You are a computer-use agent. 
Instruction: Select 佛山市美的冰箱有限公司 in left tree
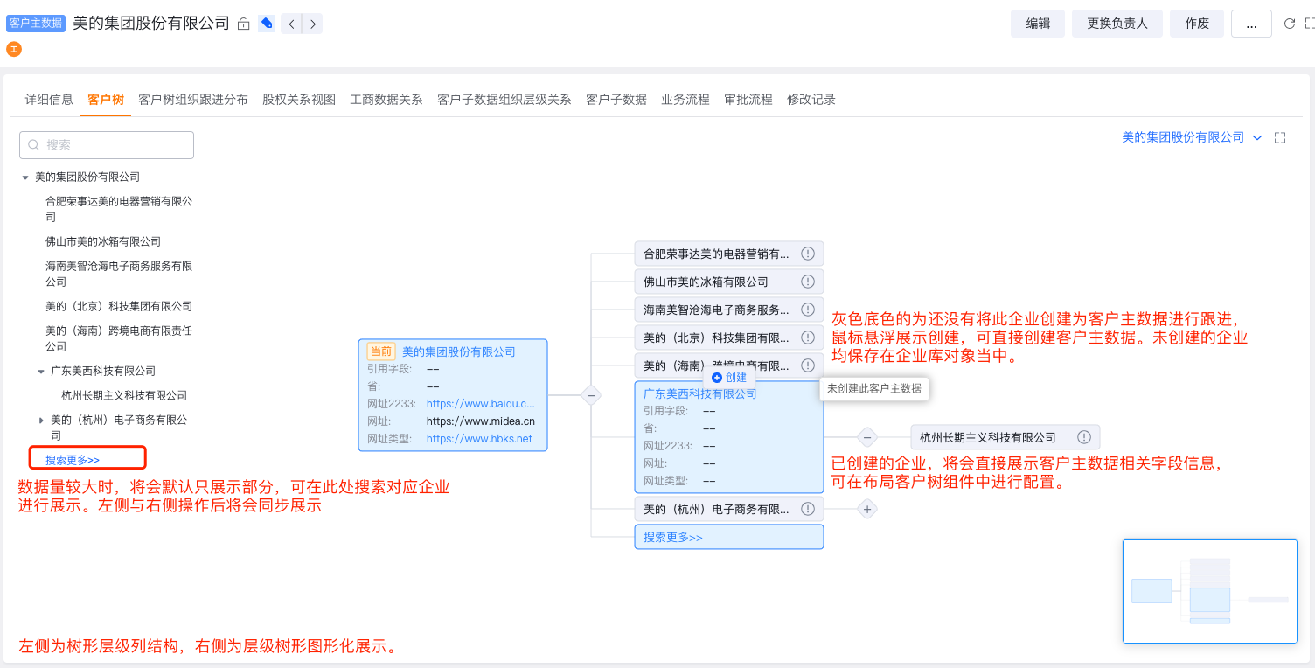(x=103, y=241)
